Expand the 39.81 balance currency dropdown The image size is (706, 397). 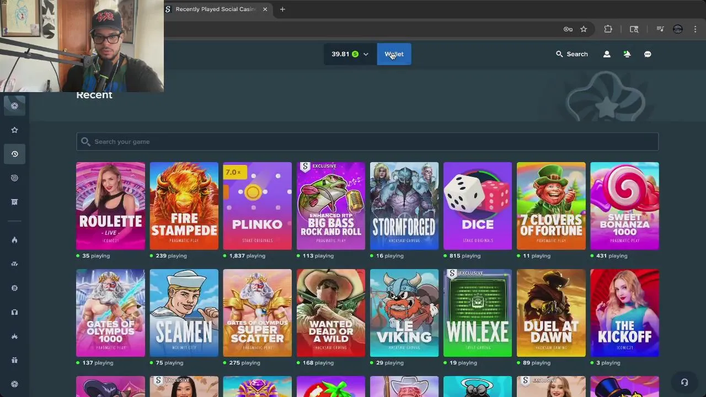350,54
